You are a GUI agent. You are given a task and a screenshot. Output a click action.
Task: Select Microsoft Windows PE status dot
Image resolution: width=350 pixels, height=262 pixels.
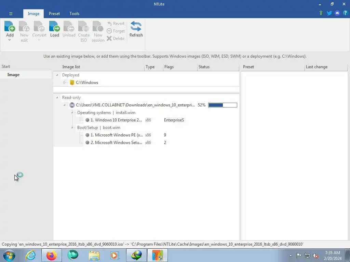(87, 135)
